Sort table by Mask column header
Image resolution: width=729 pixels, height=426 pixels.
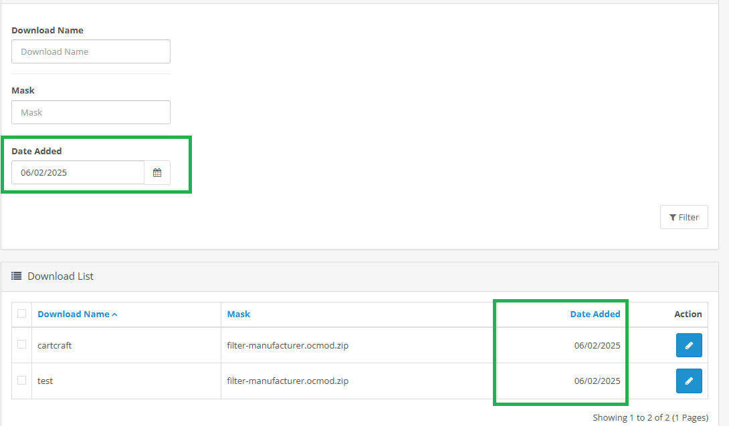239,314
